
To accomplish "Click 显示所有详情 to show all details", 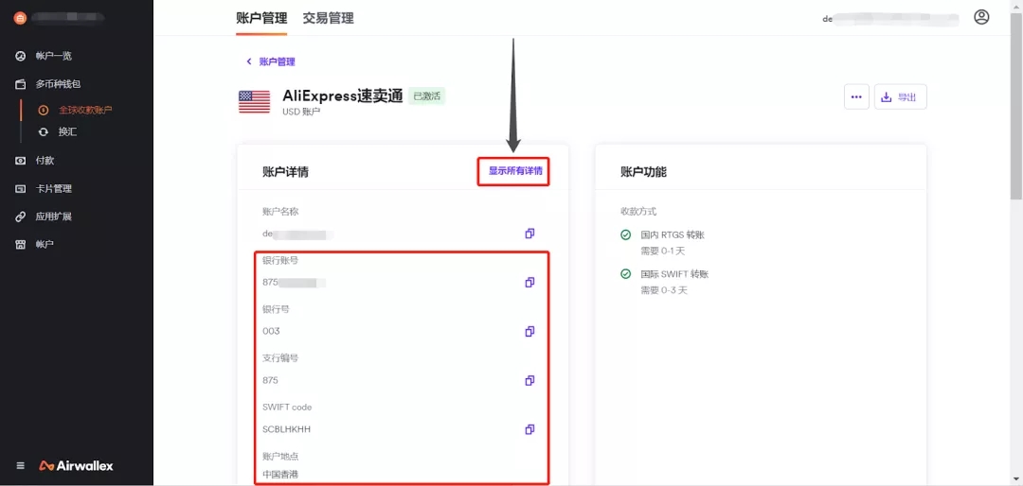I will coord(515,172).
